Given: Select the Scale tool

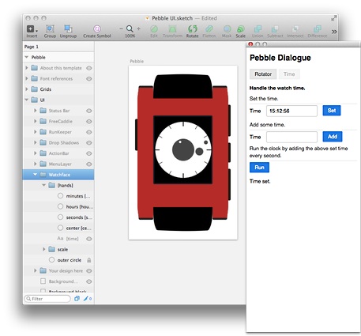Looking at the screenshot, I should click(x=241, y=28).
